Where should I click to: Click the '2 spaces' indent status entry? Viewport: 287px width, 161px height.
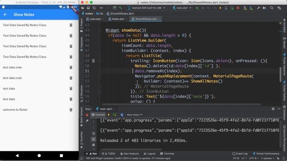(x=267, y=158)
